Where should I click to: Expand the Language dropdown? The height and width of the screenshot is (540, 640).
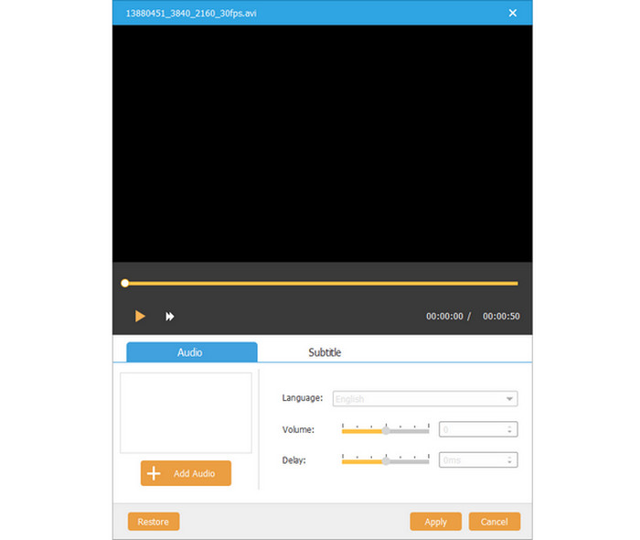(508, 399)
